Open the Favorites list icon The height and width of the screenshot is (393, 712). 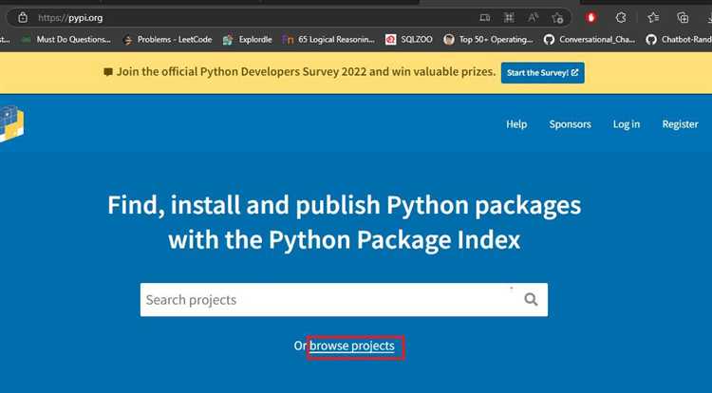tap(653, 18)
